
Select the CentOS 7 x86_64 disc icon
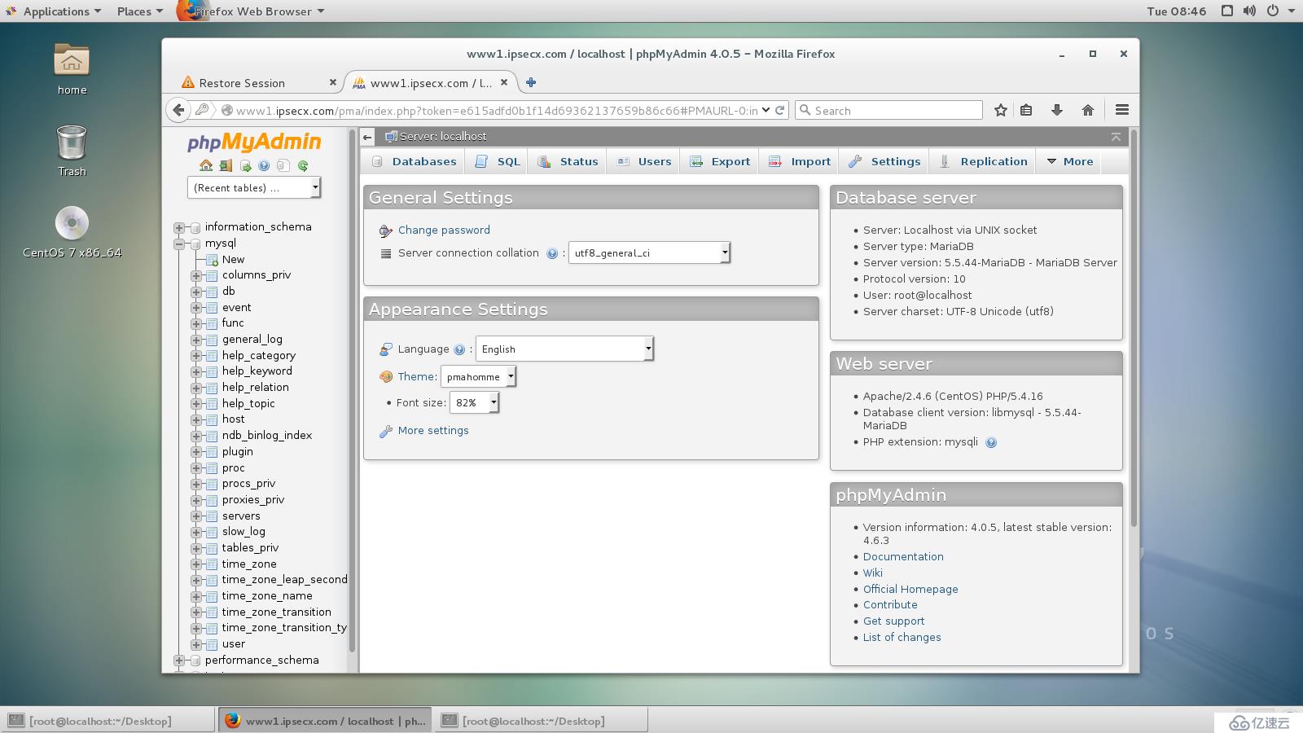click(x=72, y=232)
